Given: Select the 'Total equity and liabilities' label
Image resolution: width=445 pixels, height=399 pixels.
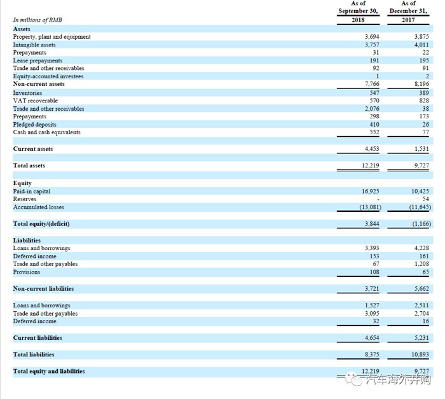Looking at the screenshot, I should pos(49,371).
